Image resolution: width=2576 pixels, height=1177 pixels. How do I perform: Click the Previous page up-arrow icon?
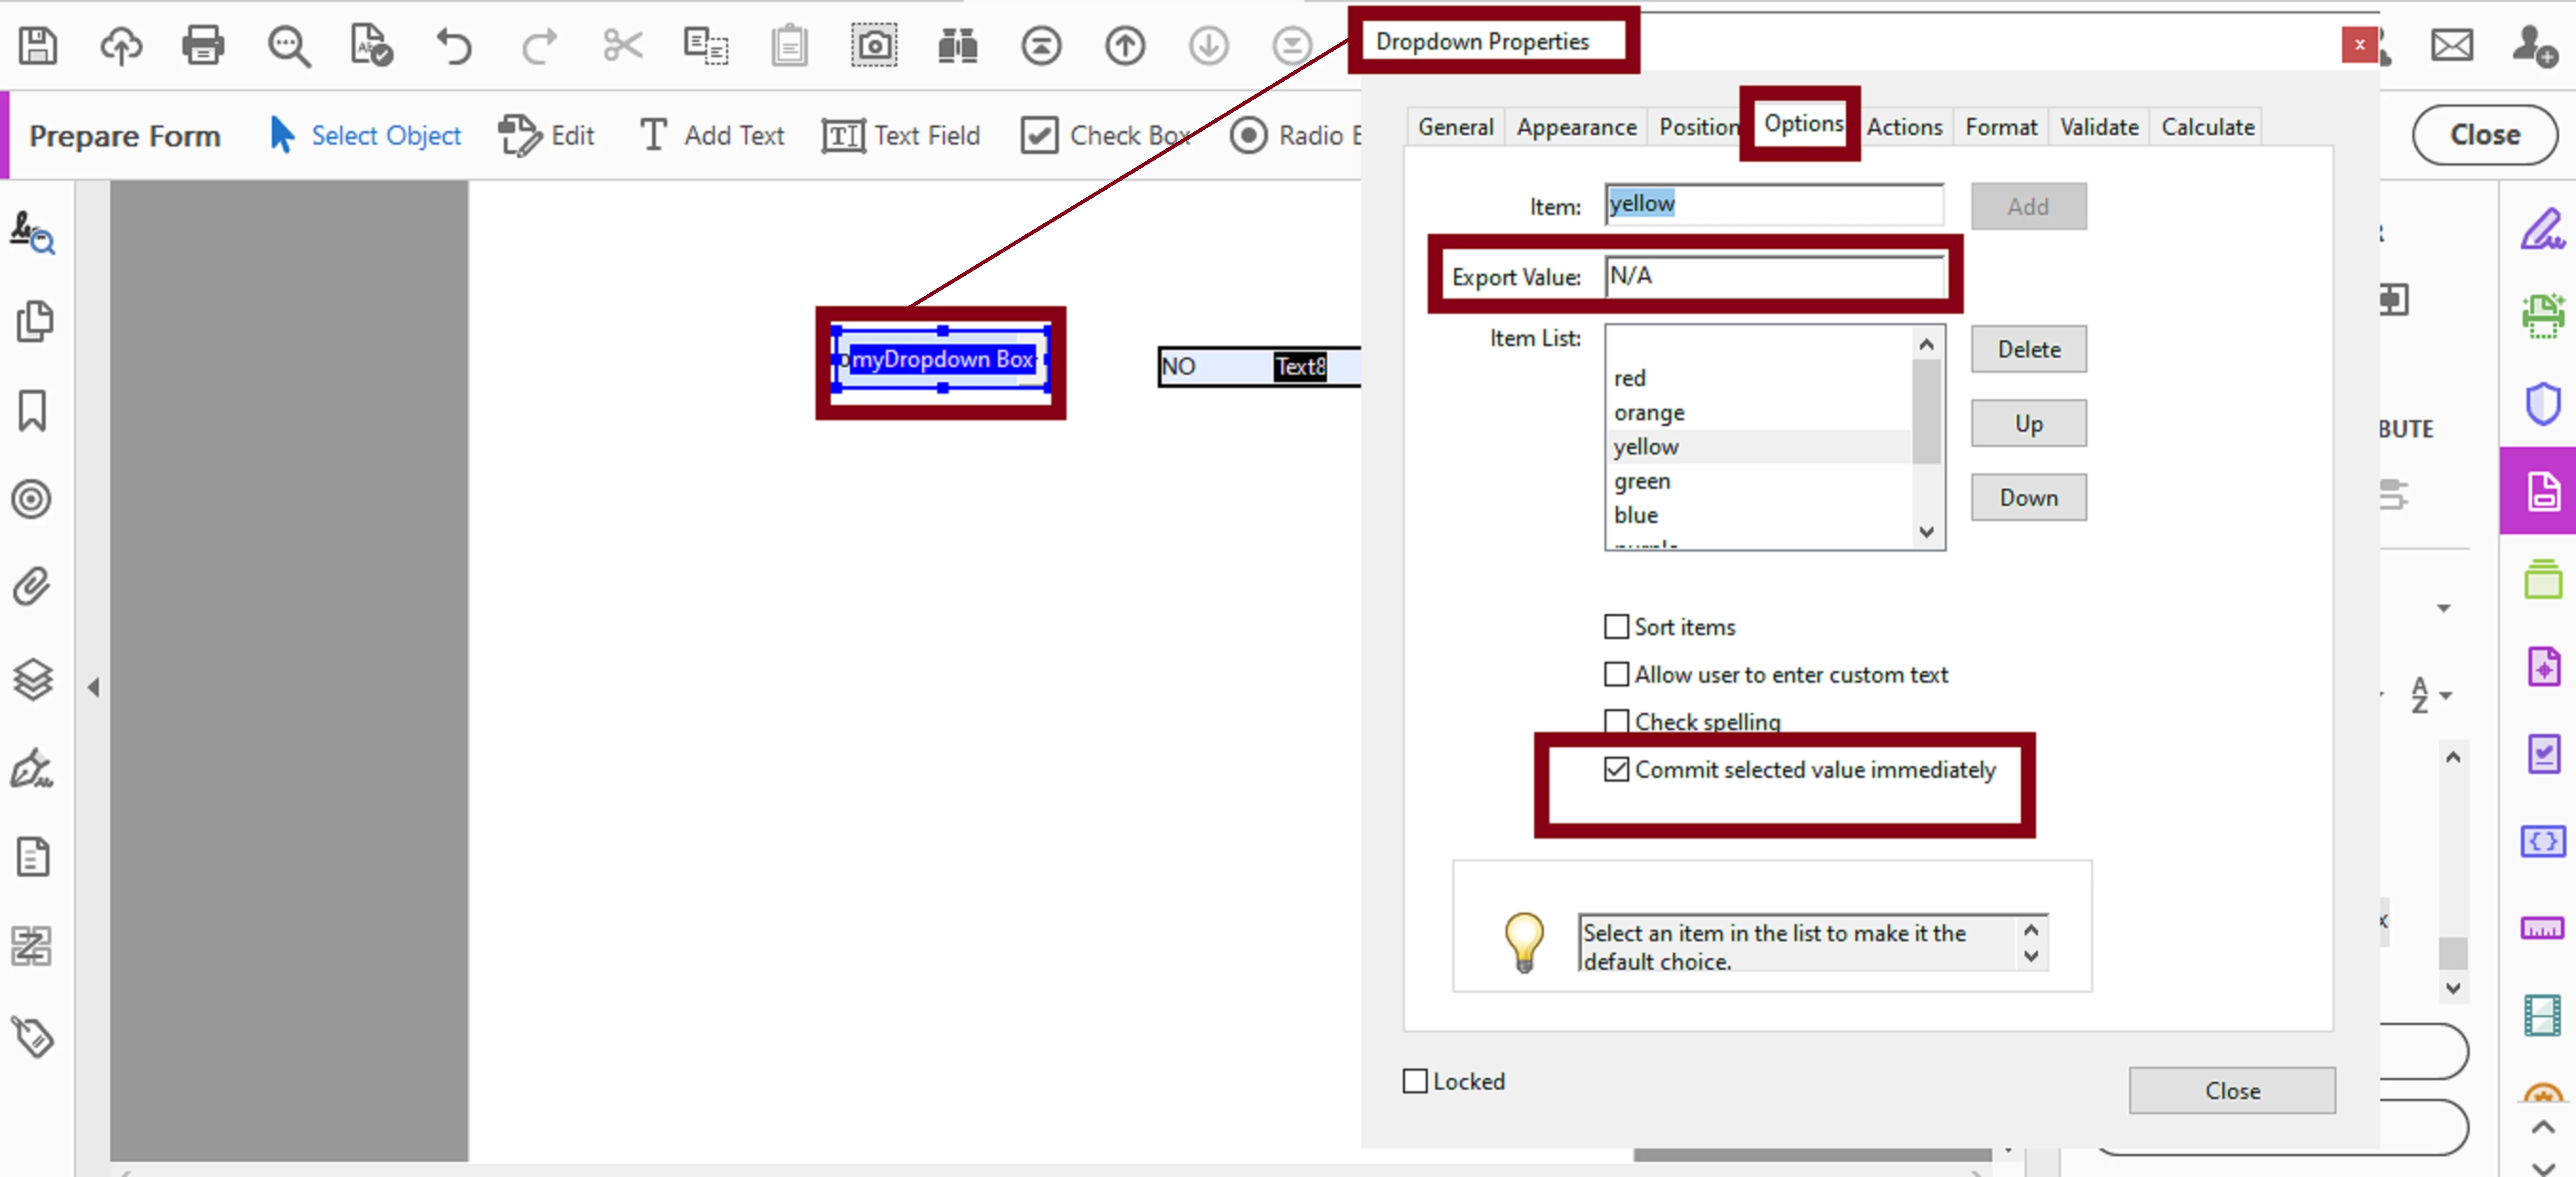[x=1125, y=45]
